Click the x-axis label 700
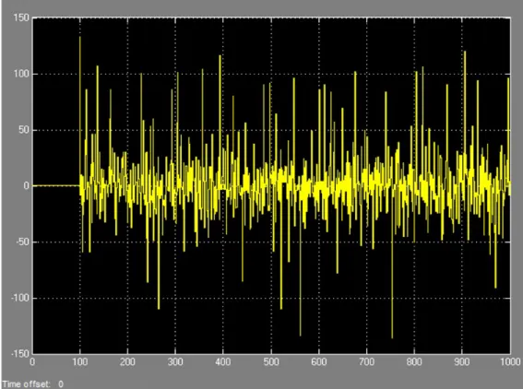The height and width of the screenshot is (389, 523). coord(366,362)
